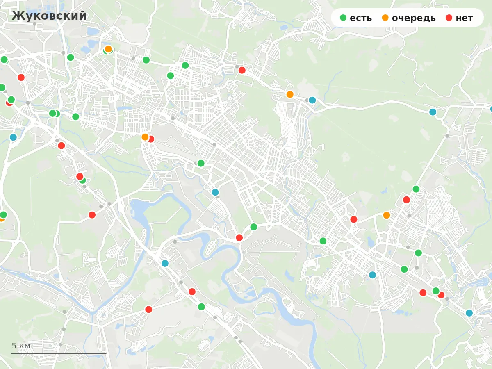Open orange marker overlapping green marker at top
The height and width of the screenshot is (369, 492).
(x=108, y=49)
